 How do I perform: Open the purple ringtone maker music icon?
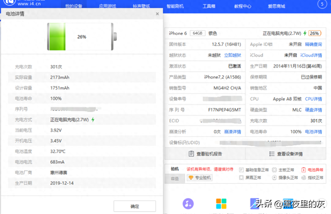(x=188, y=204)
